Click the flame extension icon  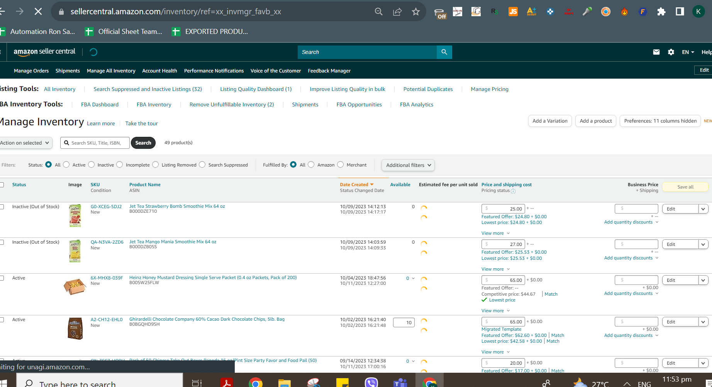click(624, 12)
